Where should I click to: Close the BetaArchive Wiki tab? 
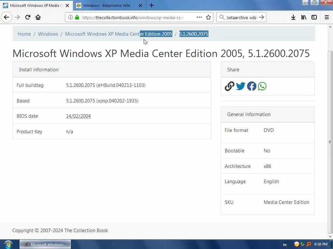pyautogui.click(x=140, y=6)
